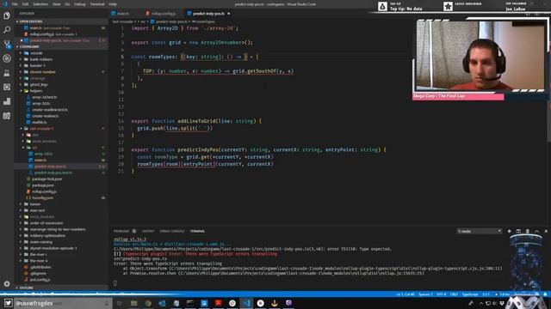Open the Search view in the activity bar
Viewport: 551px width, 309px height.
tap(7, 30)
